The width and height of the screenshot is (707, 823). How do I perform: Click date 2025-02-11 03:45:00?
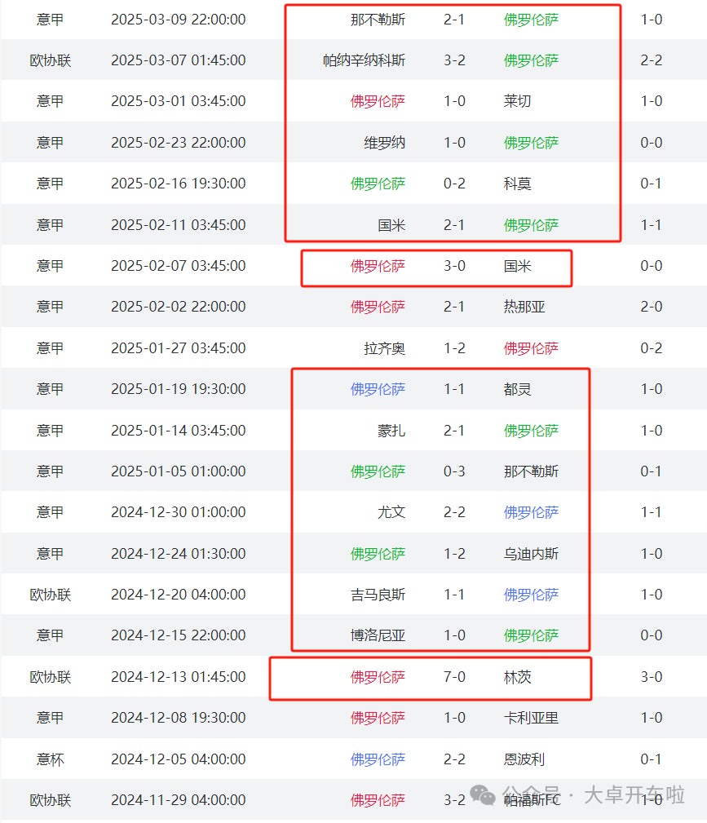point(179,224)
